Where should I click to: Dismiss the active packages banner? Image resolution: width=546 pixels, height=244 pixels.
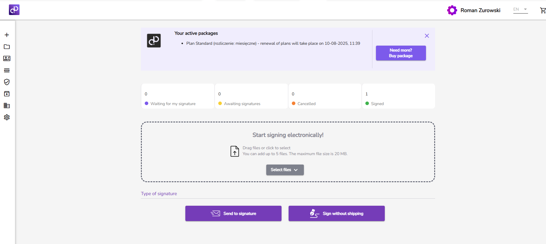(427, 36)
